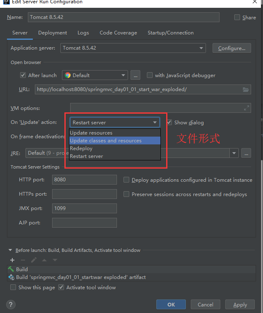Select the Build task row
The height and width of the screenshot is (313, 263).
point(131,269)
